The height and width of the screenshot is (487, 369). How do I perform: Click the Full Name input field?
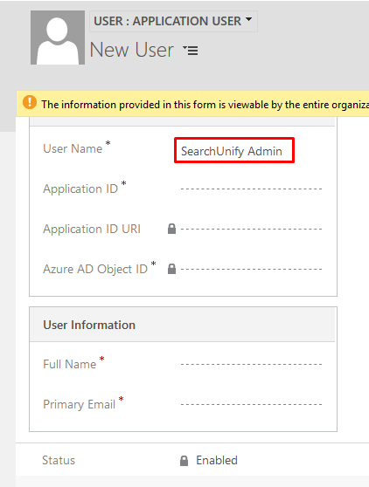[251, 364]
